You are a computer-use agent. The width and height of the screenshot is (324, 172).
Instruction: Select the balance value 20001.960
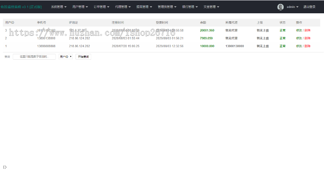207,30
